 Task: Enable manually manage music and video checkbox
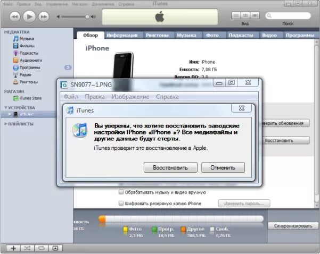pos(121,192)
